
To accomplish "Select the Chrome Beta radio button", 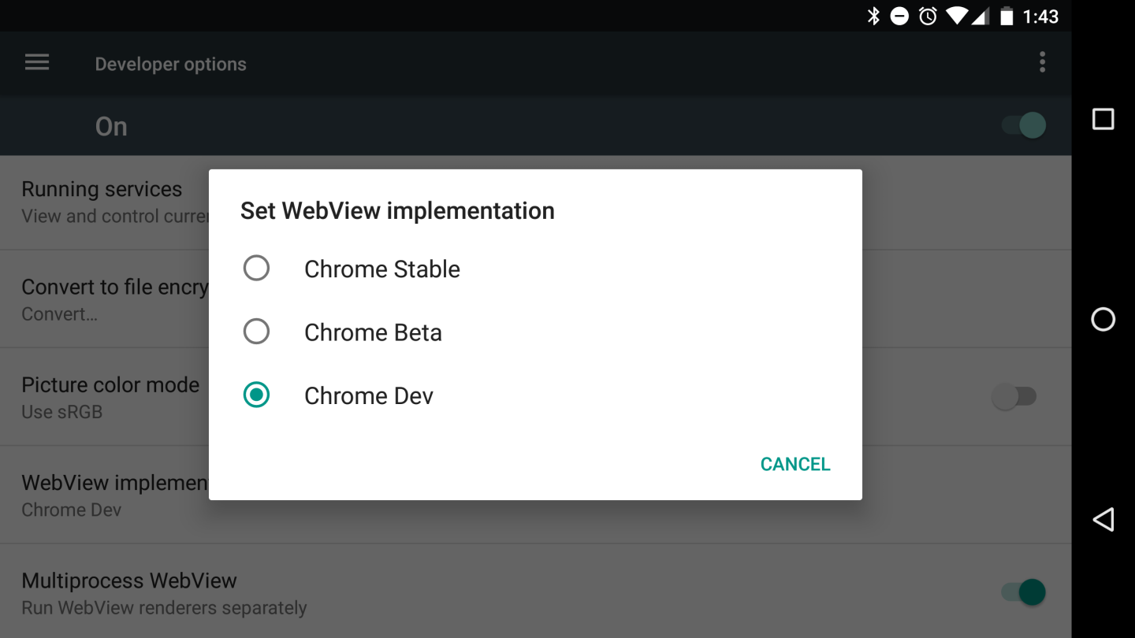I will pos(256,332).
